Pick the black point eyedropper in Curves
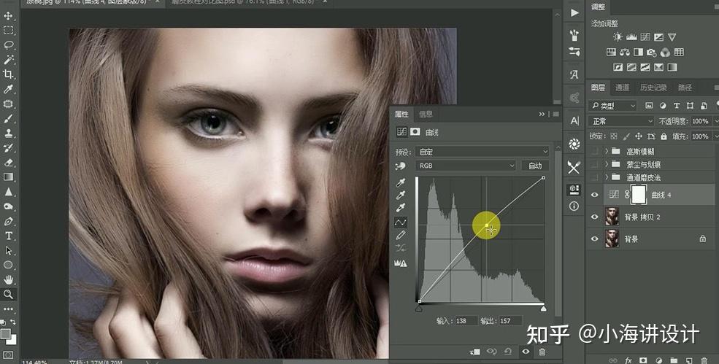This screenshot has height=364, width=719. click(401, 182)
